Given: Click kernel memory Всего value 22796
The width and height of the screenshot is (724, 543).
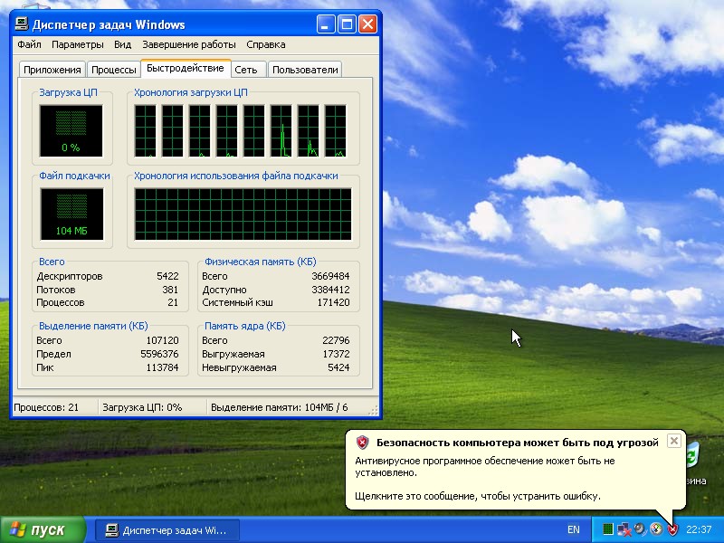Looking at the screenshot, I should pos(336,340).
